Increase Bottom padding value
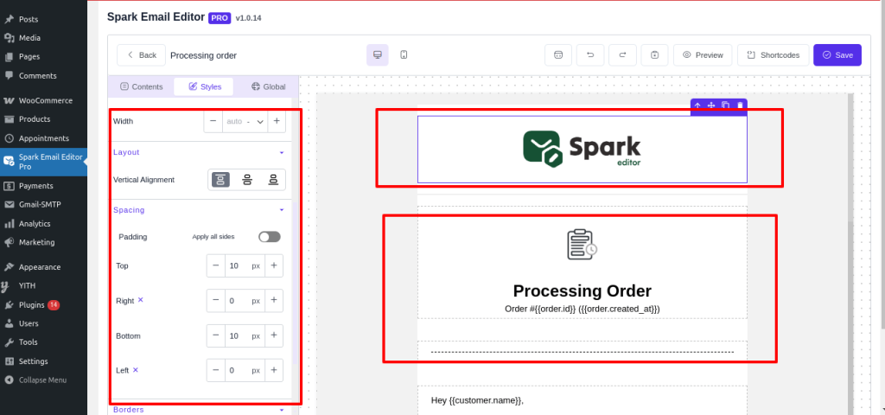The image size is (885, 415). tap(274, 335)
